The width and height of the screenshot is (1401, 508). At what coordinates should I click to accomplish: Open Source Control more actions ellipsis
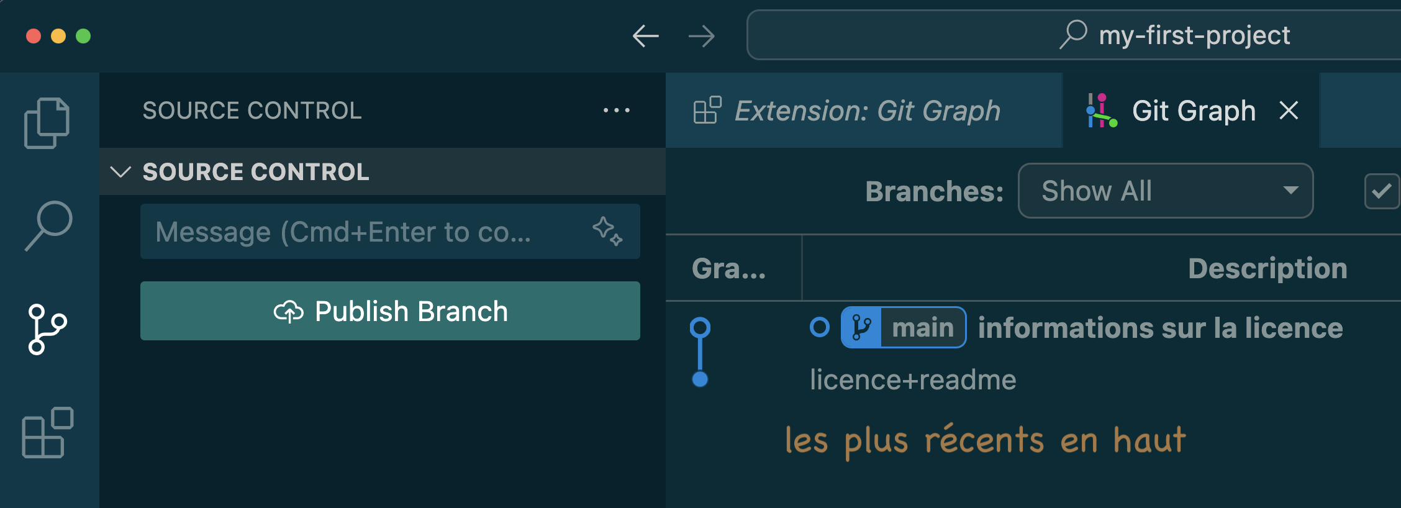616,111
